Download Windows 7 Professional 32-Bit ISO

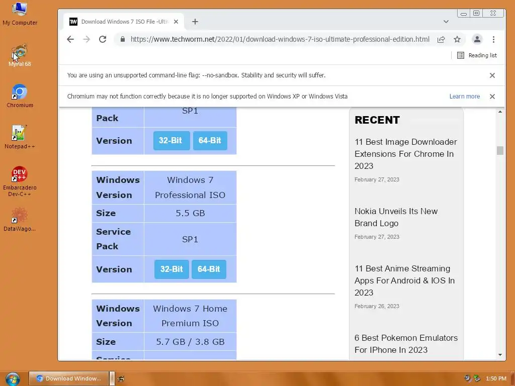(171, 269)
